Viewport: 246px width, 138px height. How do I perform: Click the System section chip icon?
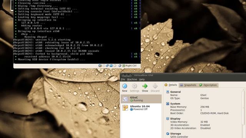(168, 103)
